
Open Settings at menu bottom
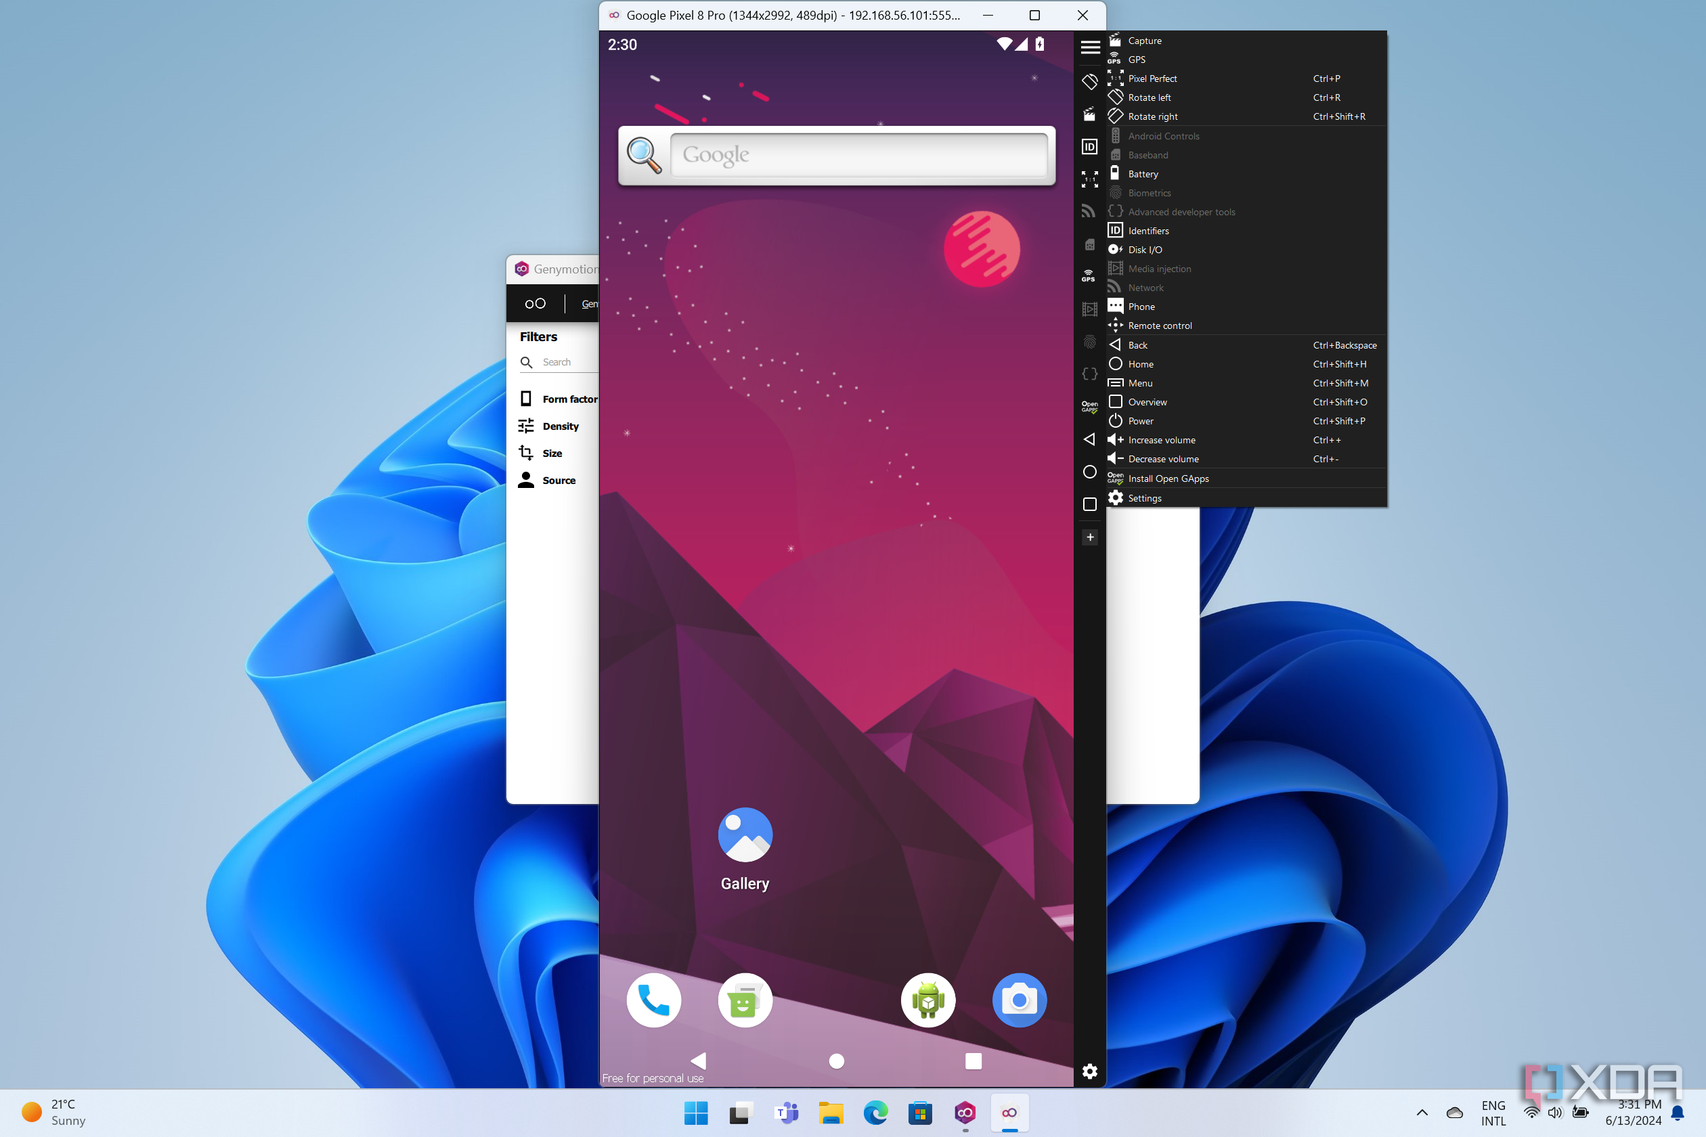pyautogui.click(x=1246, y=498)
